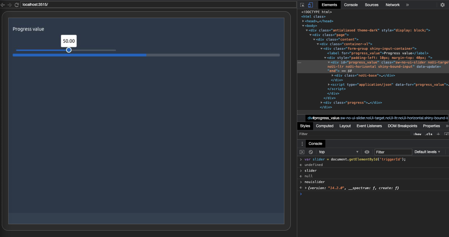Select the Computed tab
The width and height of the screenshot is (449, 237).
pos(325,126)
